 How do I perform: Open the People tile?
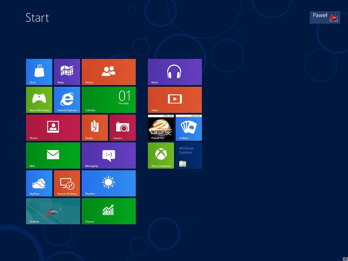click(109, 72)
